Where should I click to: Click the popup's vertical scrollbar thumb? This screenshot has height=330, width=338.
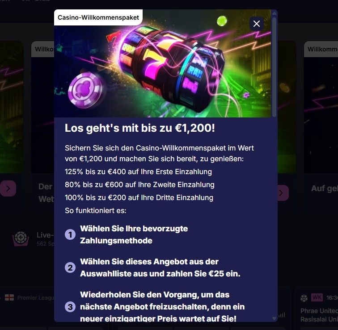point(274,67)
